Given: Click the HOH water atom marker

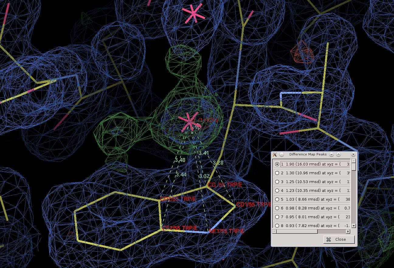Looking at the screenshot, I should pyautogui.click(x=188, y=121).
